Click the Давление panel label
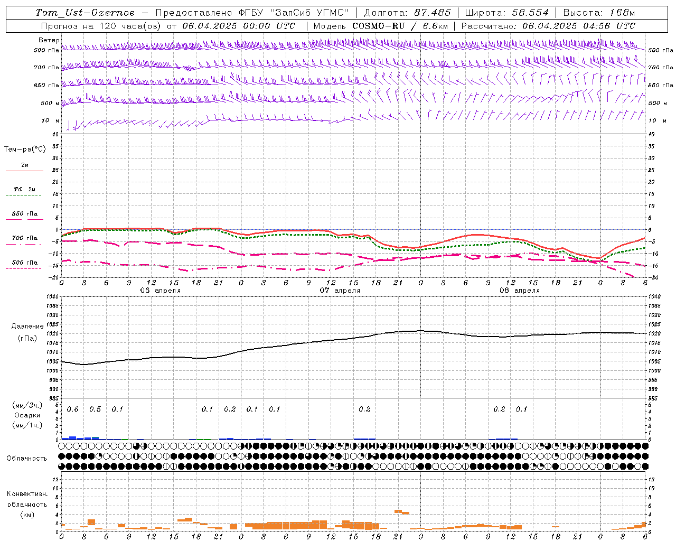The width and height of the screenshot is (676, 541). point(27,327)
